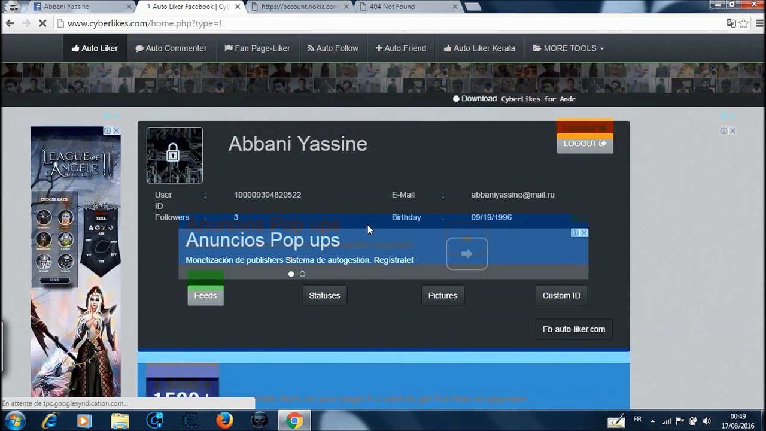Open the League of Angels II ad banner

(x=75, y=262)
